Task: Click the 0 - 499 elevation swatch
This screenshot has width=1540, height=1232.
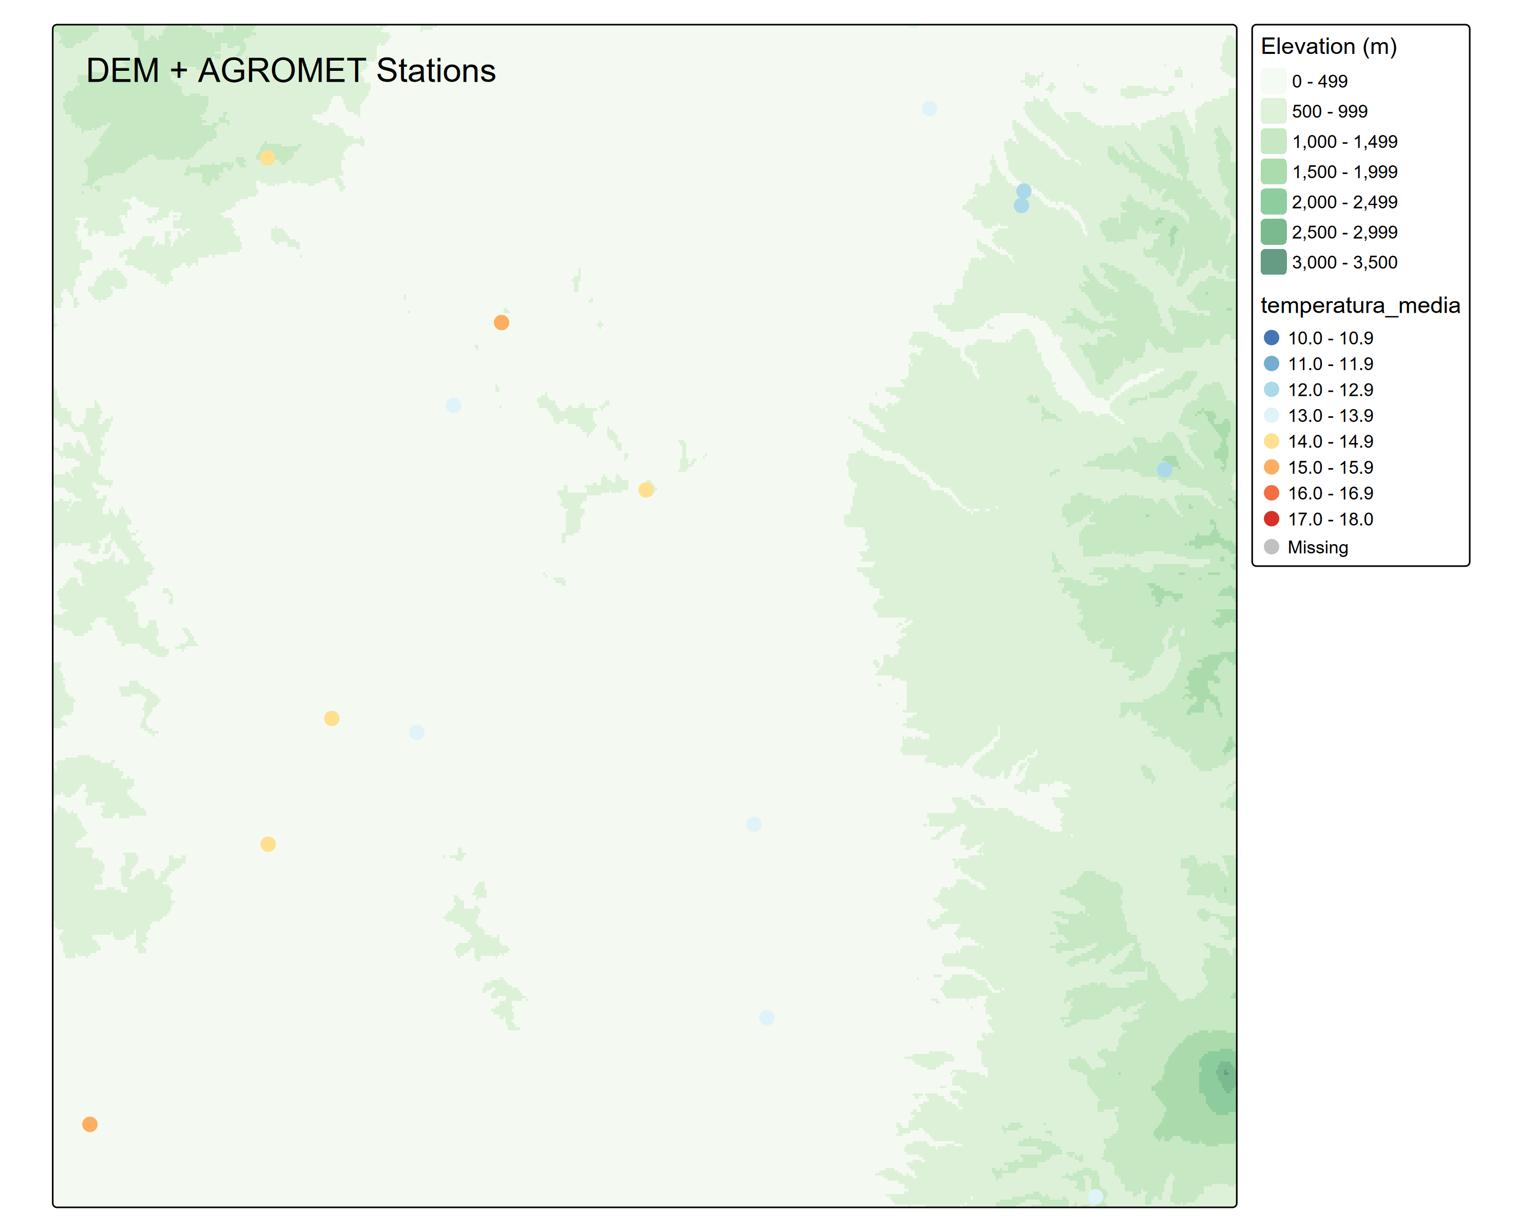Action: 1274,82
